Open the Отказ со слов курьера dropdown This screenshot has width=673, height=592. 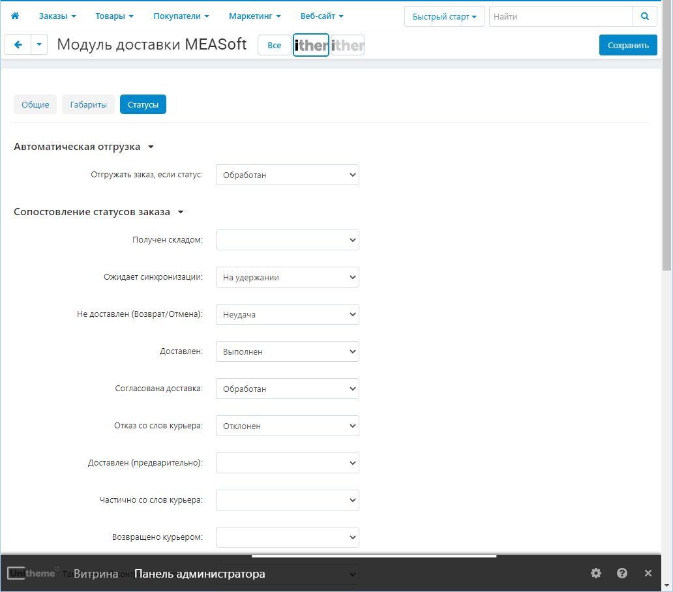288,426
